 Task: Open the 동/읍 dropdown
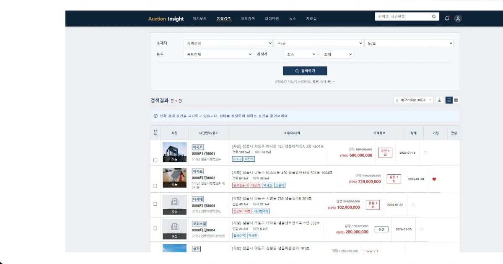click(x=409, y=43)
